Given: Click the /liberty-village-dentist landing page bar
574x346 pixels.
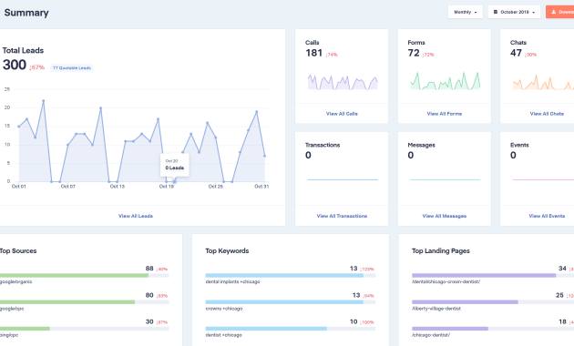Looking at the screenshot, I should [x=493, y=302].
